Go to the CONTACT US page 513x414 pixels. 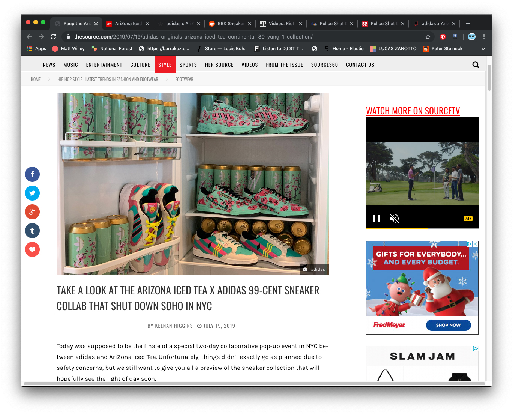tap(360, 65)
